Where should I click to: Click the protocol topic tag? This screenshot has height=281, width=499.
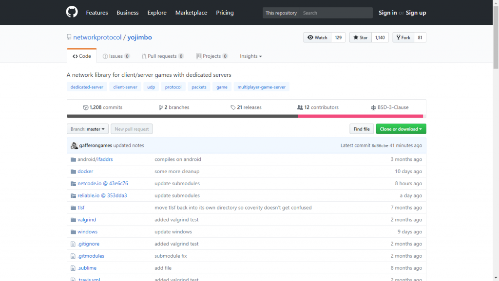point(173,87)
